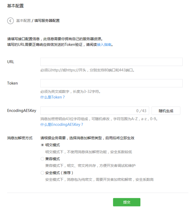Click the 随机生成 button
The height and width of the screenshot is (207, 189).
166,111
